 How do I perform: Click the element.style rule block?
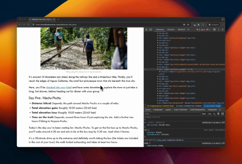pyautogui.click(x=185, y=118)
